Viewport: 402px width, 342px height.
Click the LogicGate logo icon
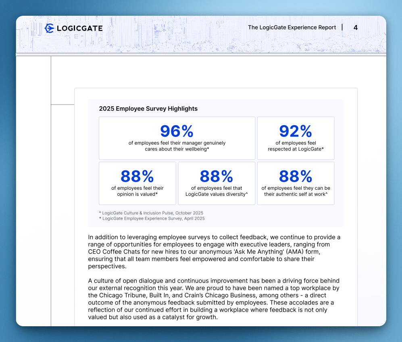50,28
